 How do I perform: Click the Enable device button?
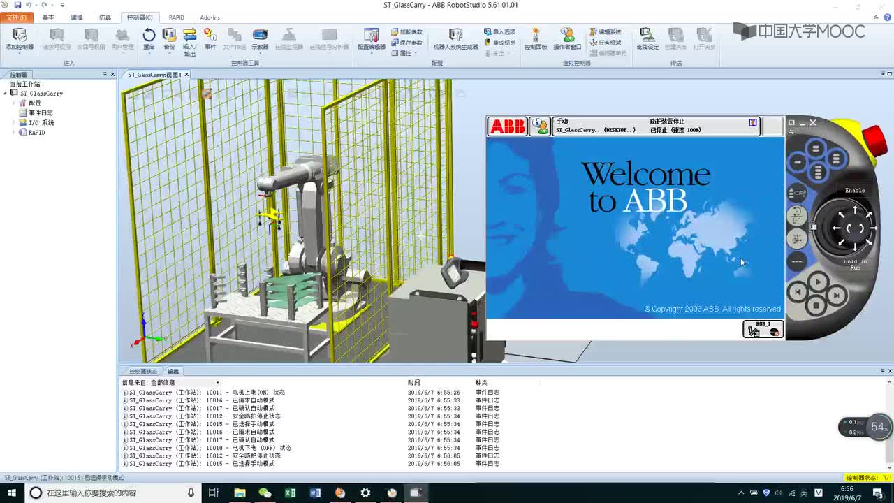855,191
